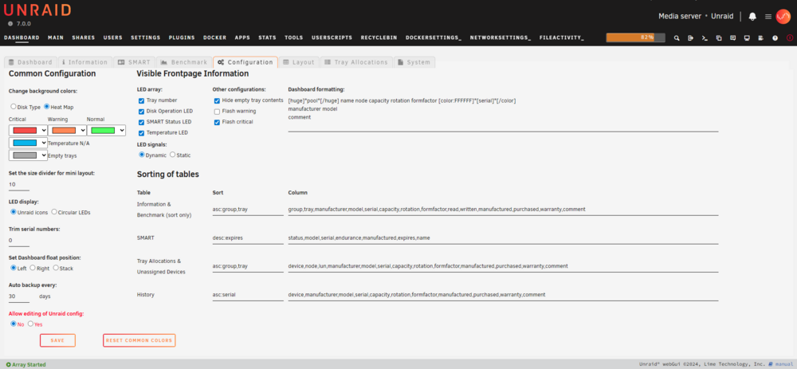Image resolution: width=797 pixels, height=369 pixels.
Task: Toggle SMART Status LED checkbox
Action: (141, 122)
